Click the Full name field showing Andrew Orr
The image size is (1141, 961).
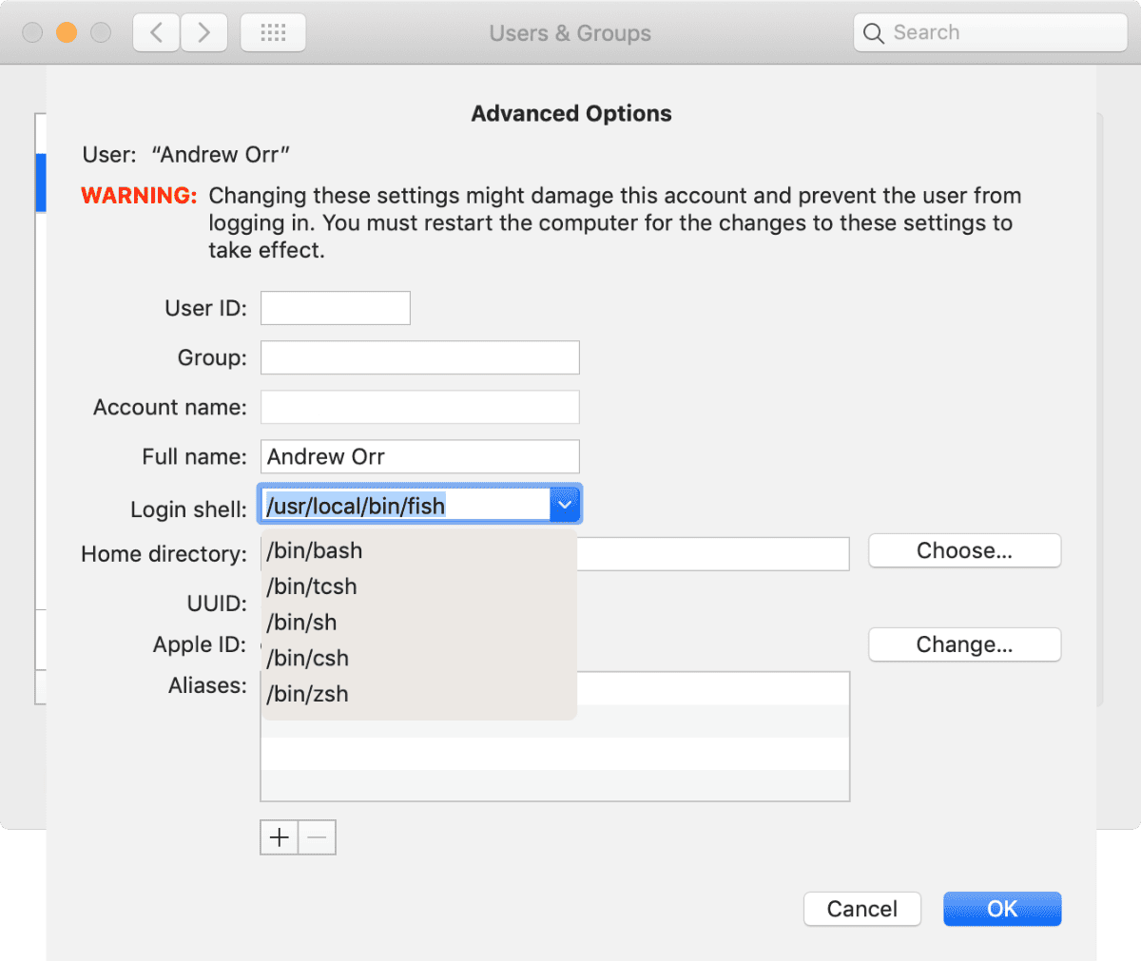click(419, 455)
